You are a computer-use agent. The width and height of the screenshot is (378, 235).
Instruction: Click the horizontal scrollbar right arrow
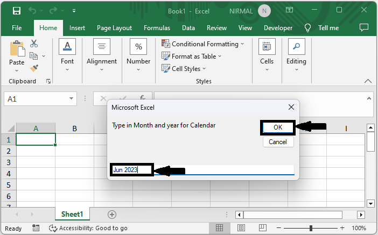(361, 215)
